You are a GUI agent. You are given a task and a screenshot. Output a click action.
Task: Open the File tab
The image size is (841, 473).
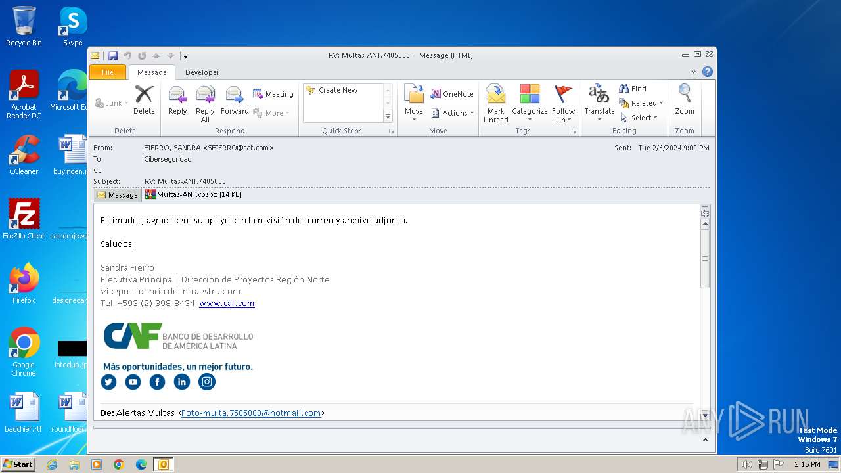pyautogui.click(x=108, y=72)
